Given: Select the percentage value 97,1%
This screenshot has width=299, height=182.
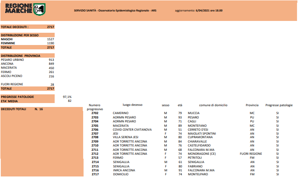Looking at the screenshot, I should (67, 97).
